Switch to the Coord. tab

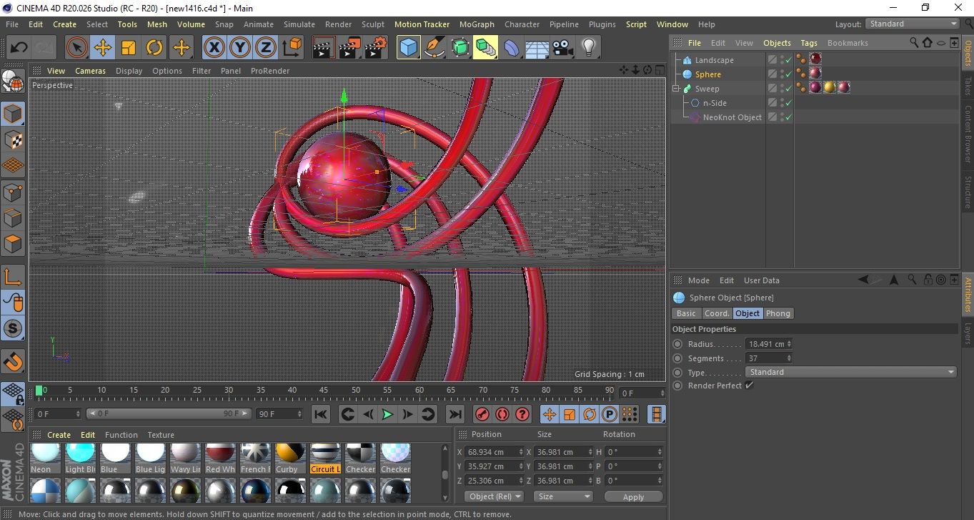716,313
